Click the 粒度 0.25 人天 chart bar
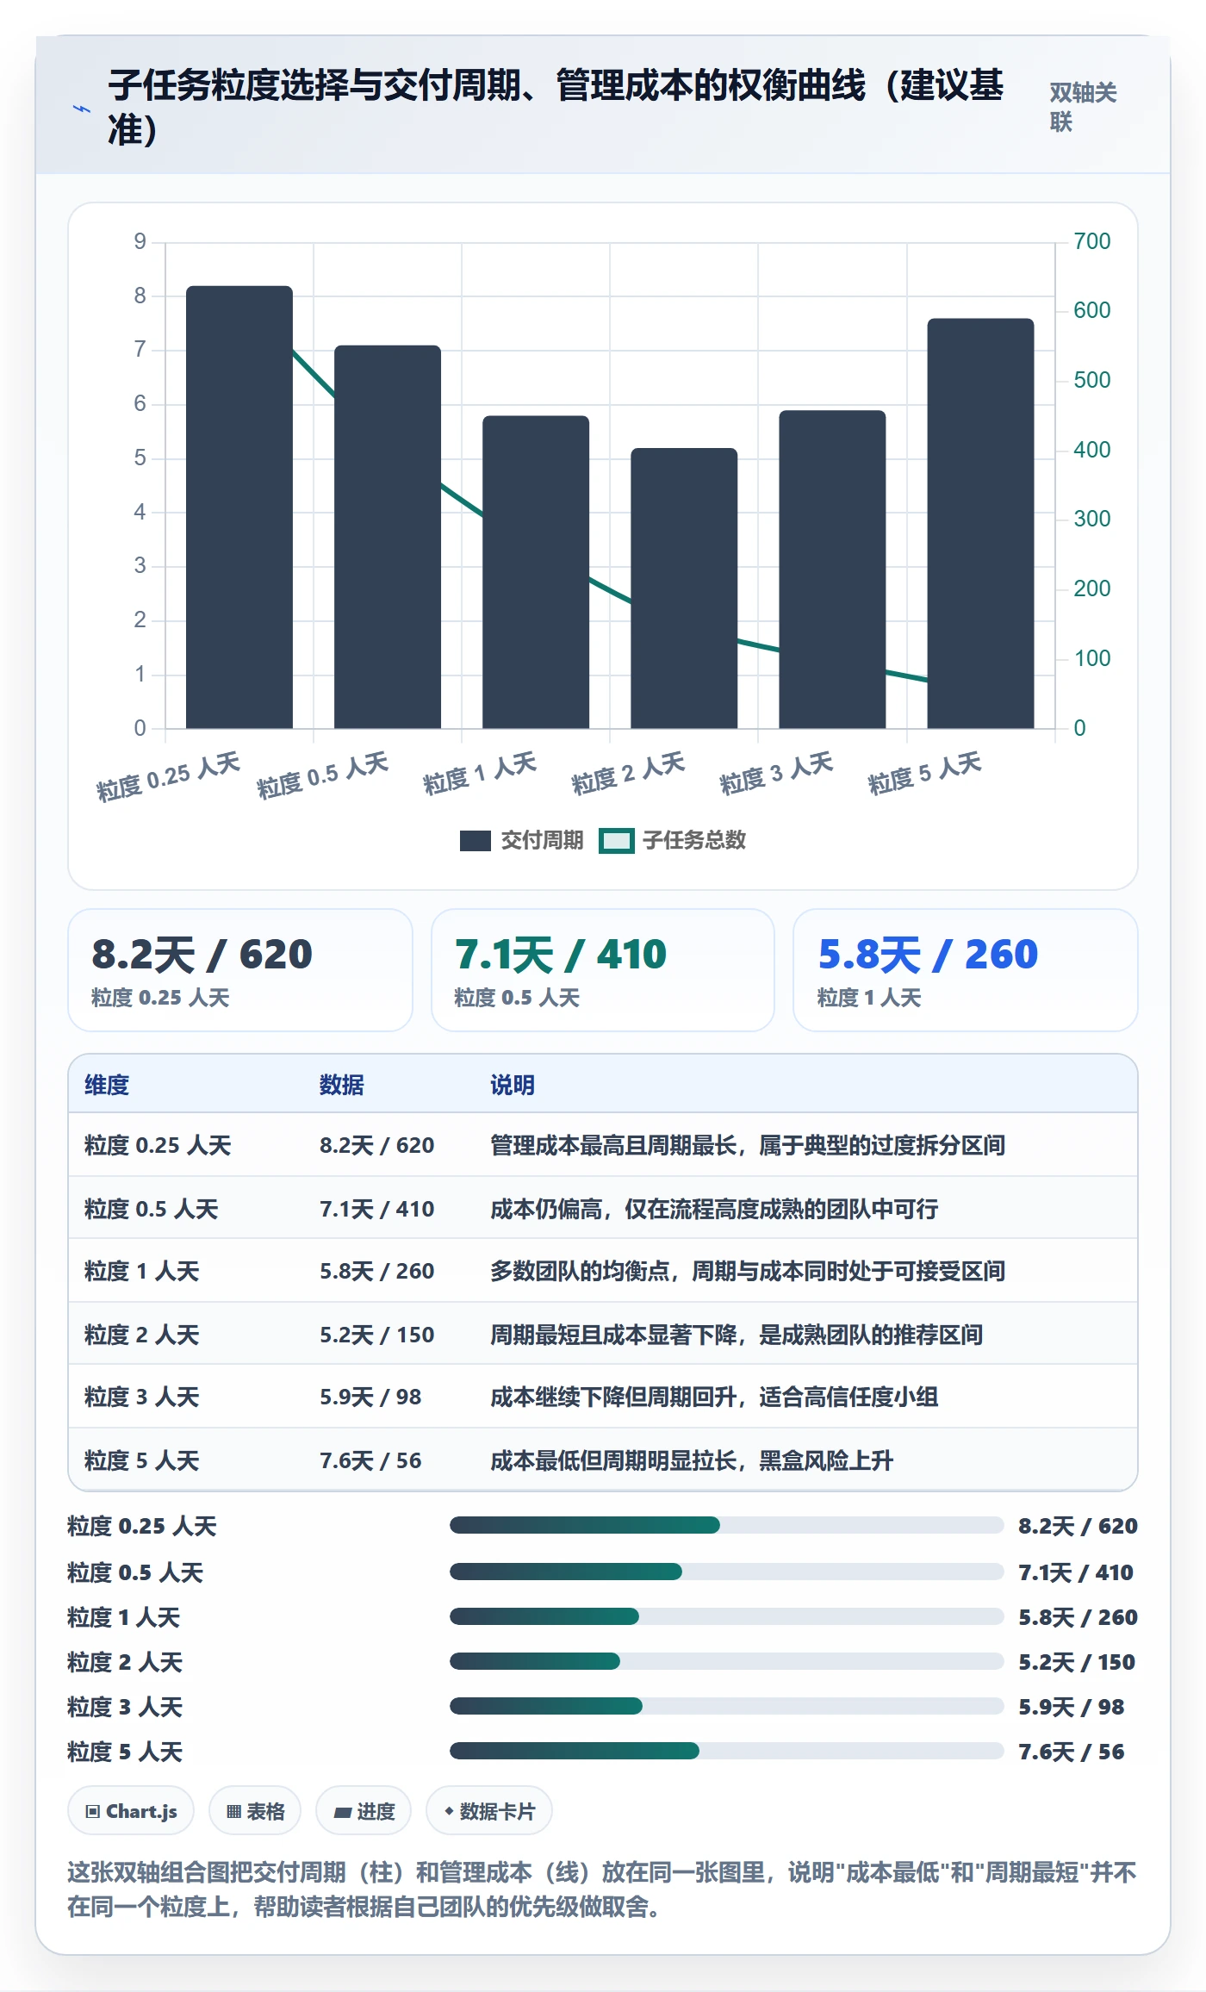1206x1992 pixels. pos(239,507)
